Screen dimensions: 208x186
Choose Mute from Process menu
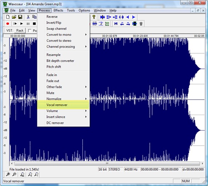63,93
